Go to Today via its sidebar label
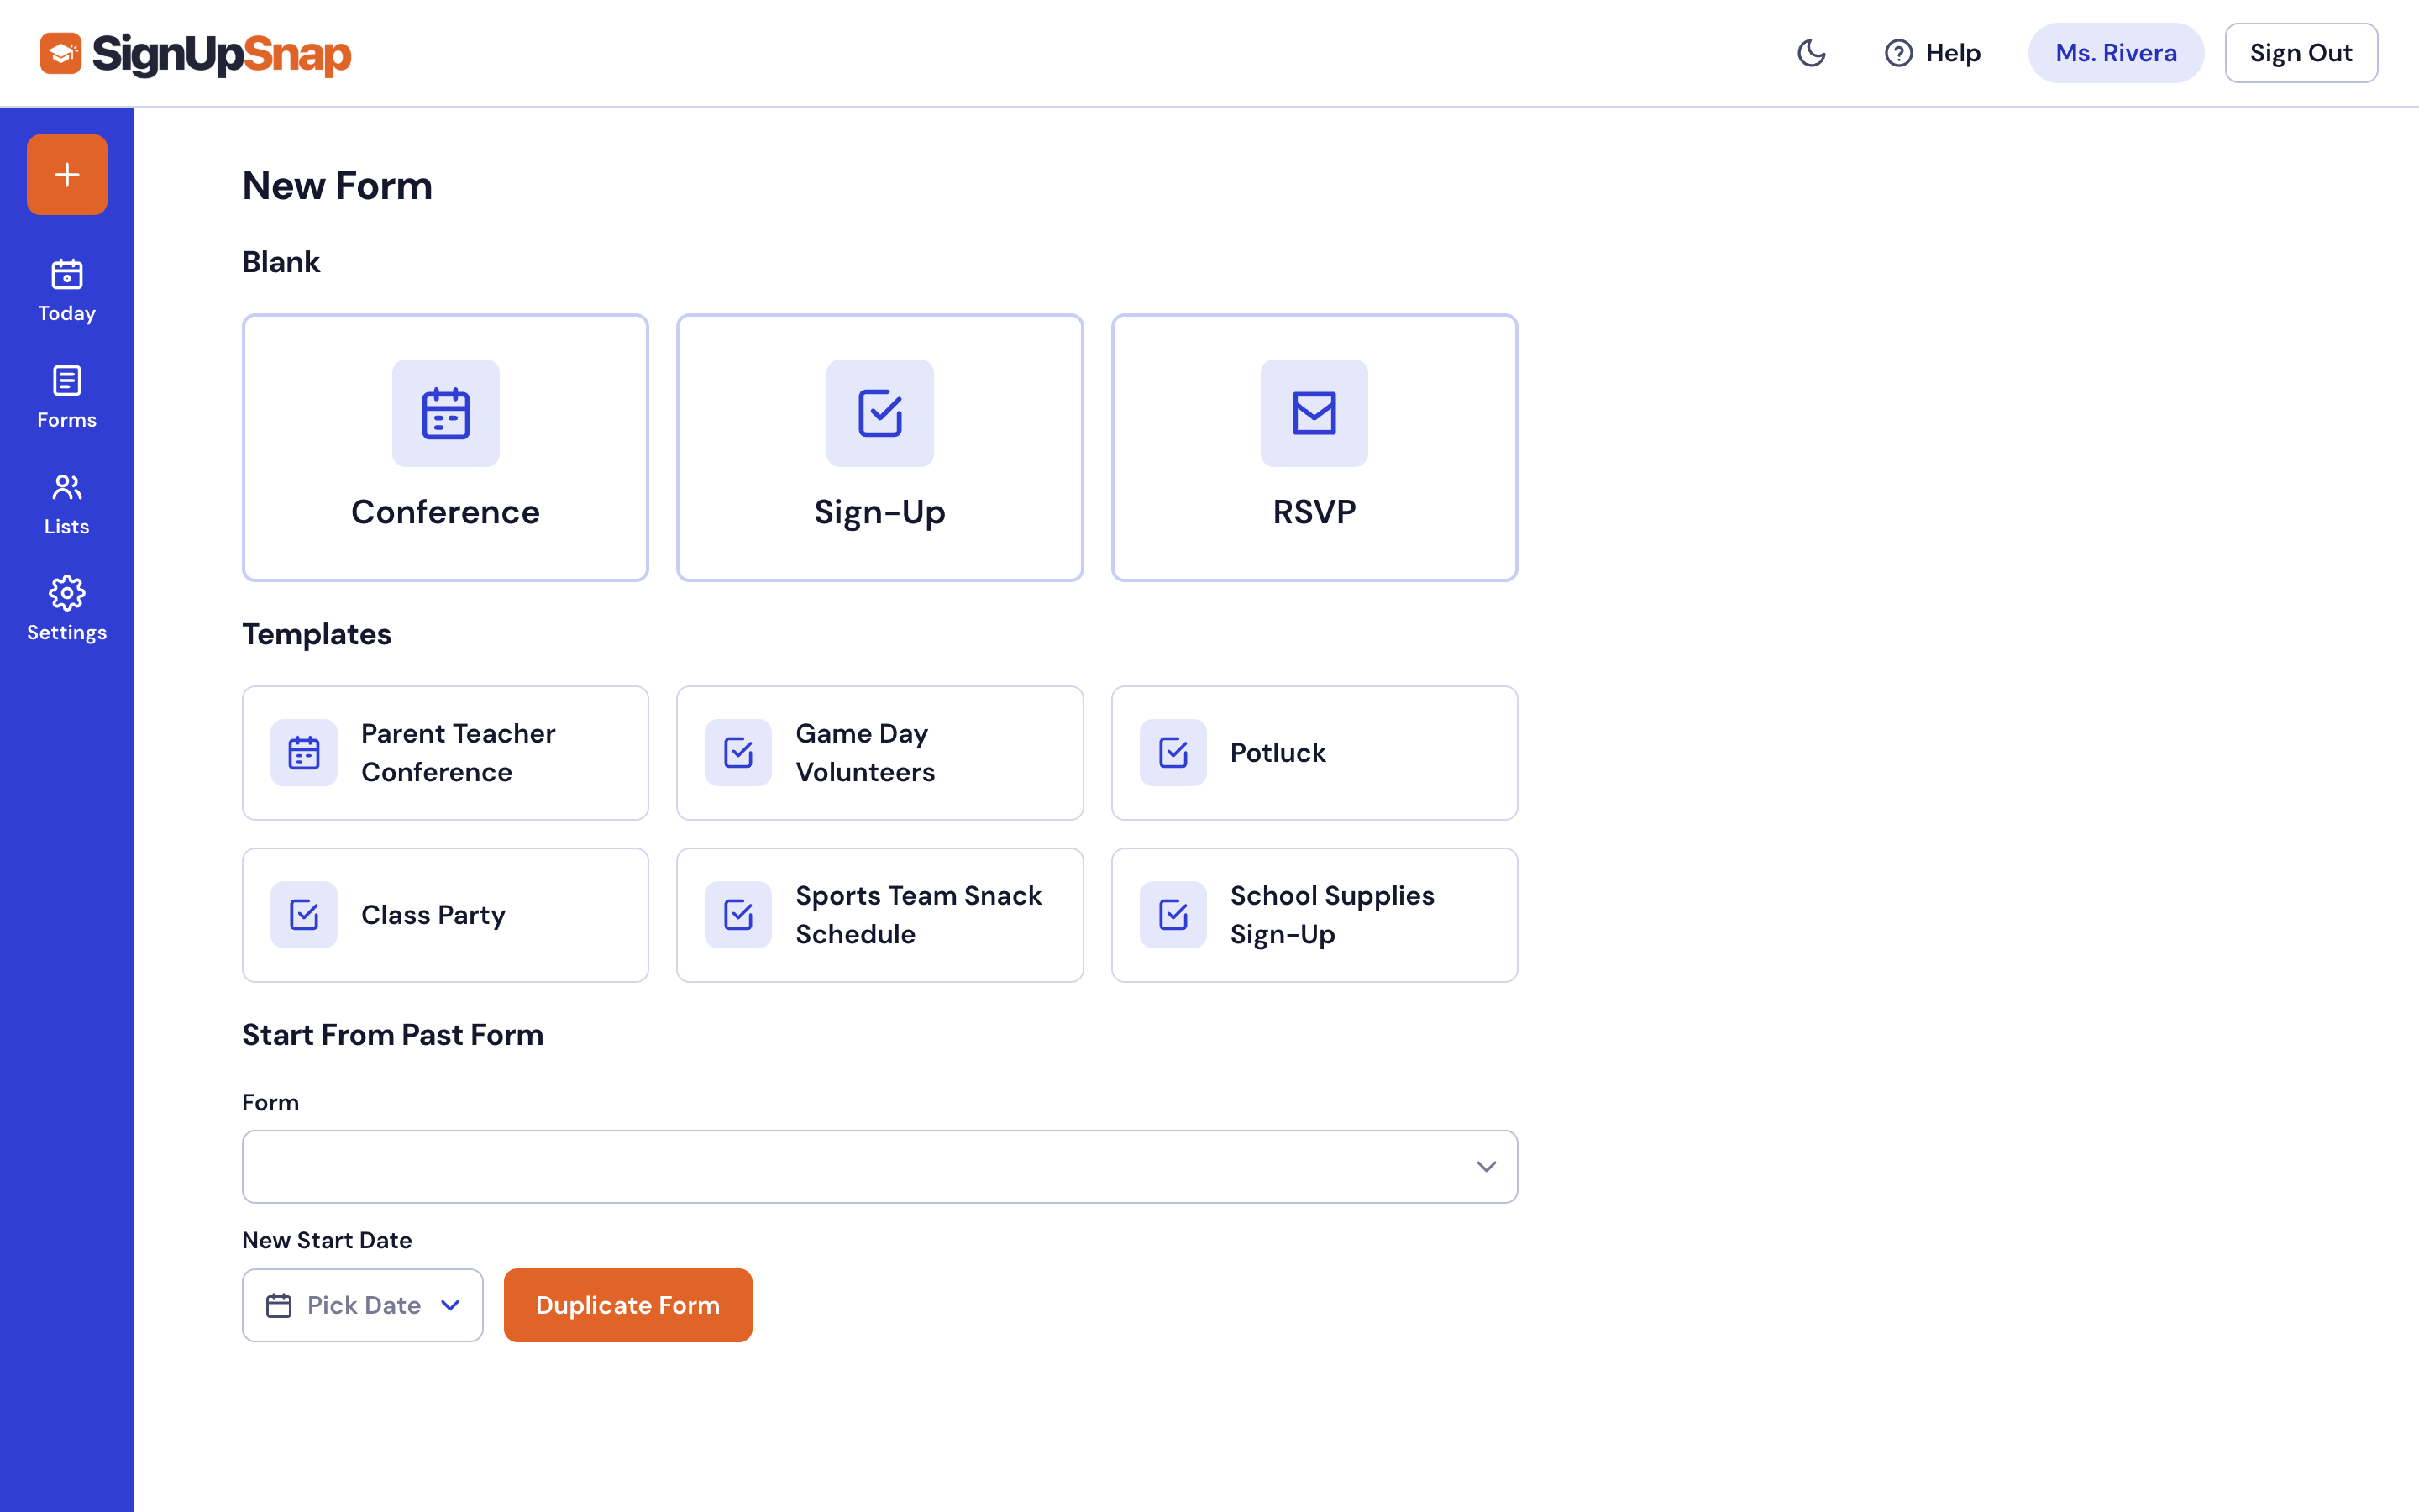The width and height of the screenshot is (2419, 1512). [67, 313]
